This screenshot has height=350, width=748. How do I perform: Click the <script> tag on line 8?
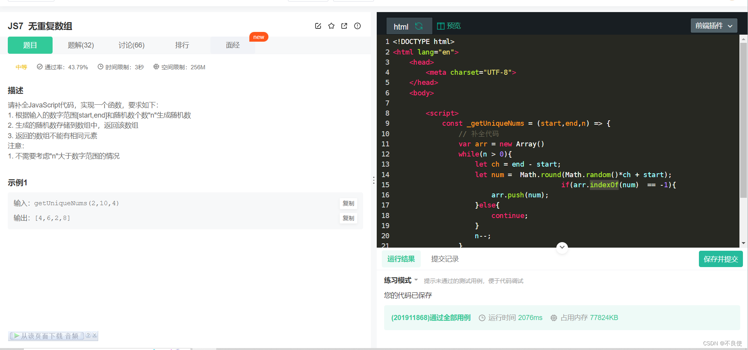click(442, 113)
